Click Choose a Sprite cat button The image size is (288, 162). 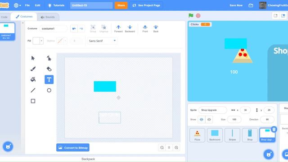click(x=269, y=154)
